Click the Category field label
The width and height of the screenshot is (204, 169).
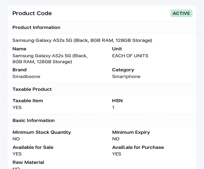point(123,70)
